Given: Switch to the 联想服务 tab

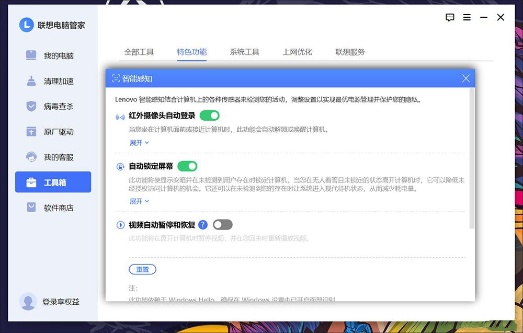Looking at the screenshot, I should [x=350, y=52].
